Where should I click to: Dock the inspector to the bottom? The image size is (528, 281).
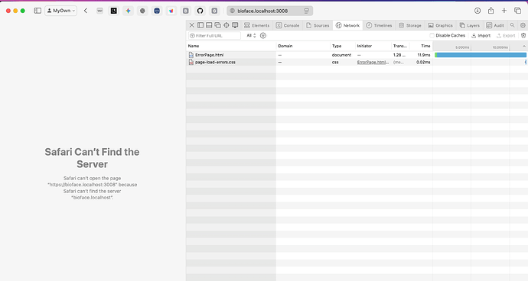click(209, 25)
